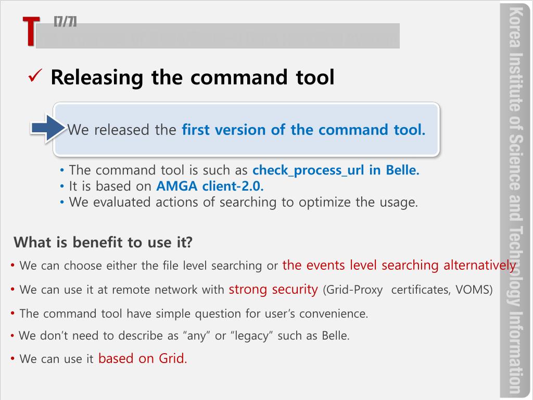Click 'We released the' text in the callout
This screenshot has width=533, height=400.
122,130
